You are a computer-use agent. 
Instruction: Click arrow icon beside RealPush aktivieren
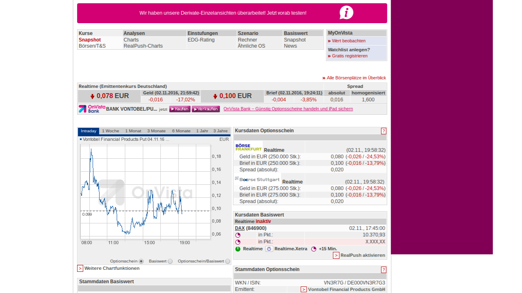tap(336, 256)
